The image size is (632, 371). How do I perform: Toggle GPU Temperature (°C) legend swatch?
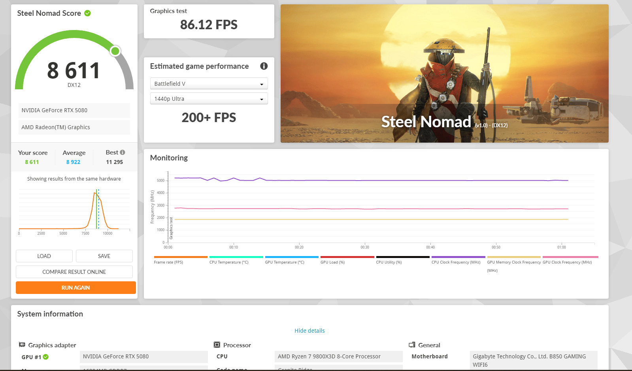[292, 257]
